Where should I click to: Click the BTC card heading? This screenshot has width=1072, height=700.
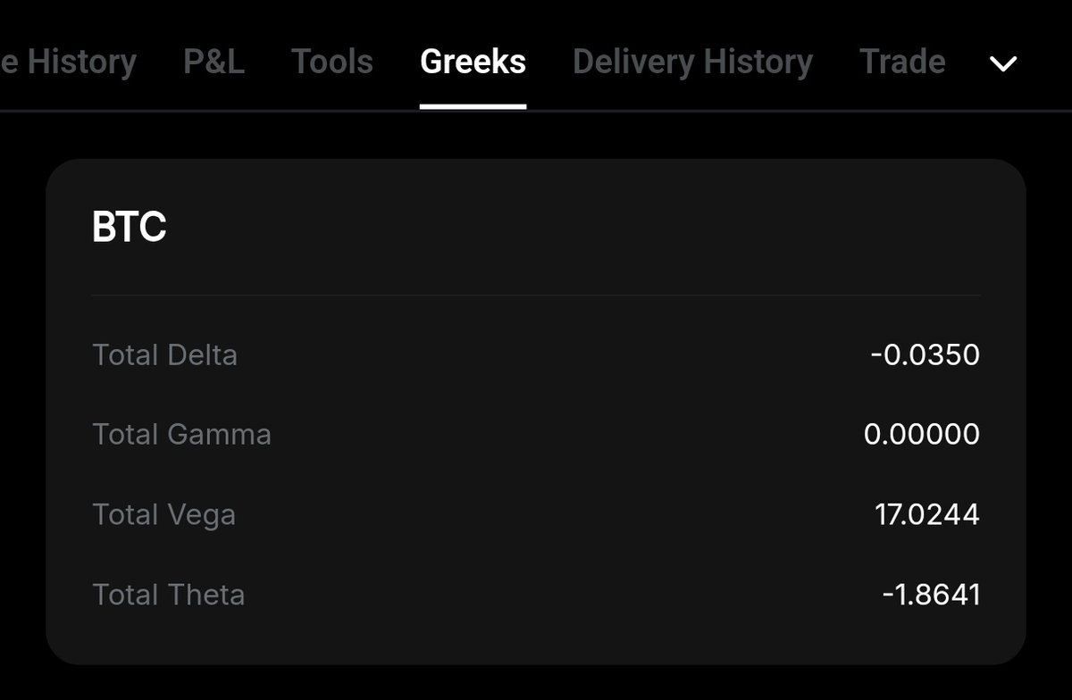(130, 228)
